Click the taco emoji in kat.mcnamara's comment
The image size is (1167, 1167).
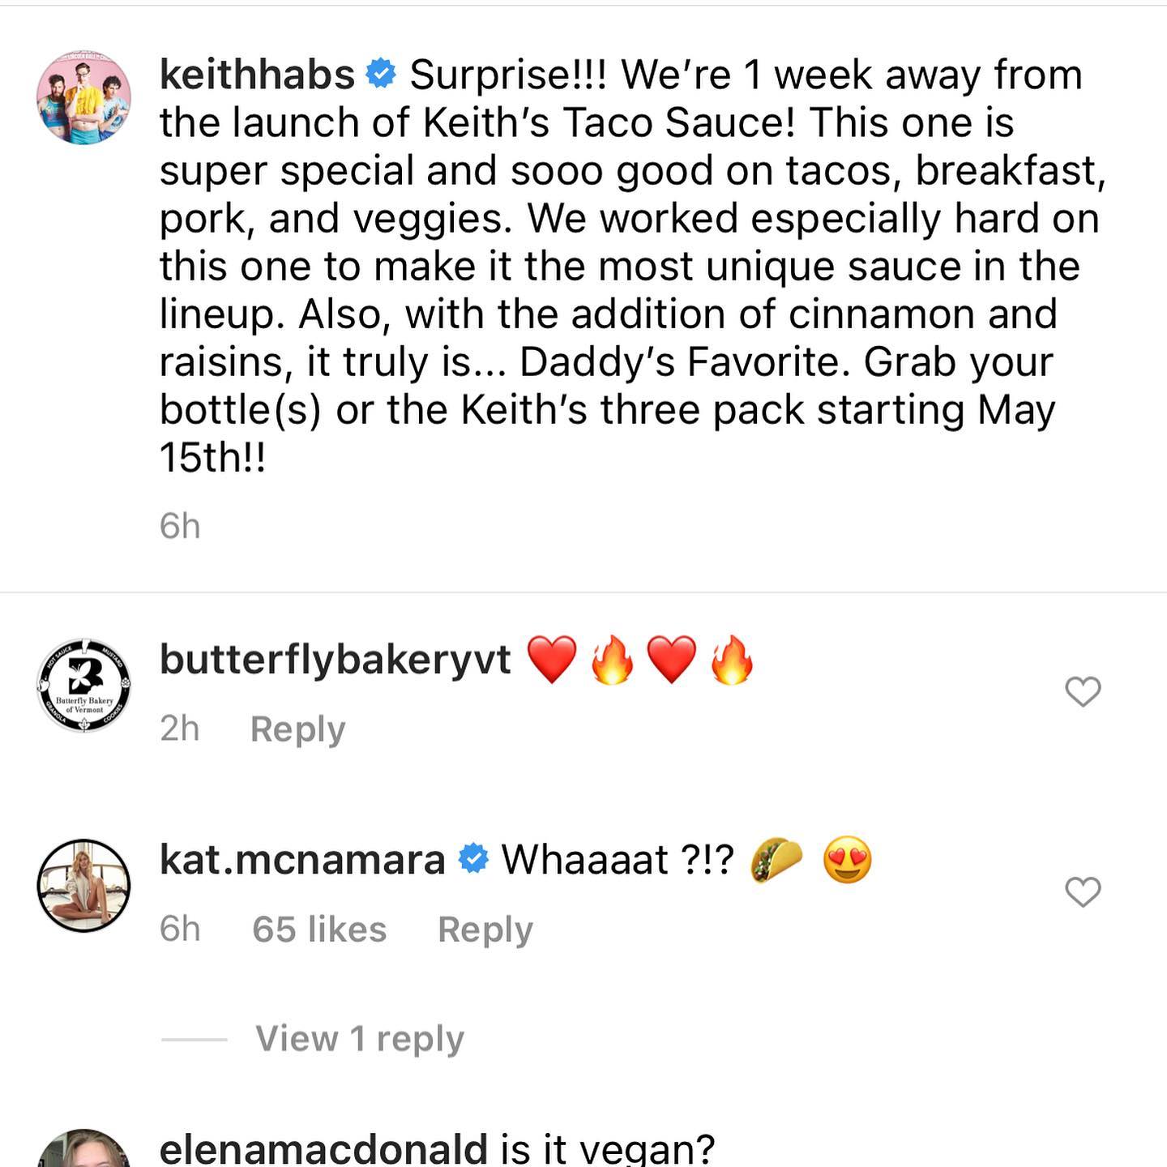(776, 859)
